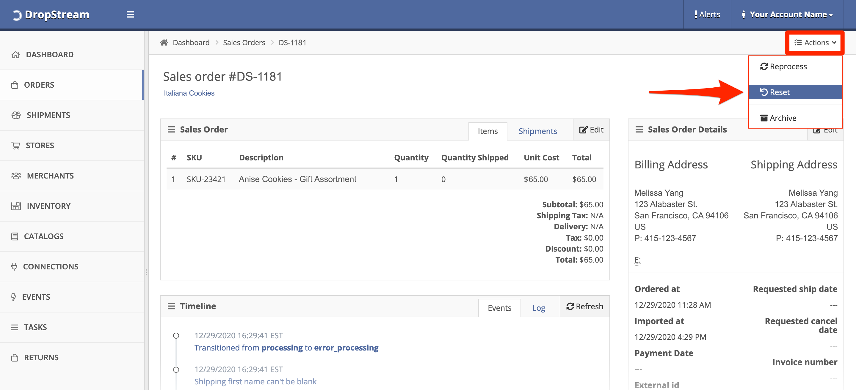Click the home icon in breadcrumb

(164, 42)
